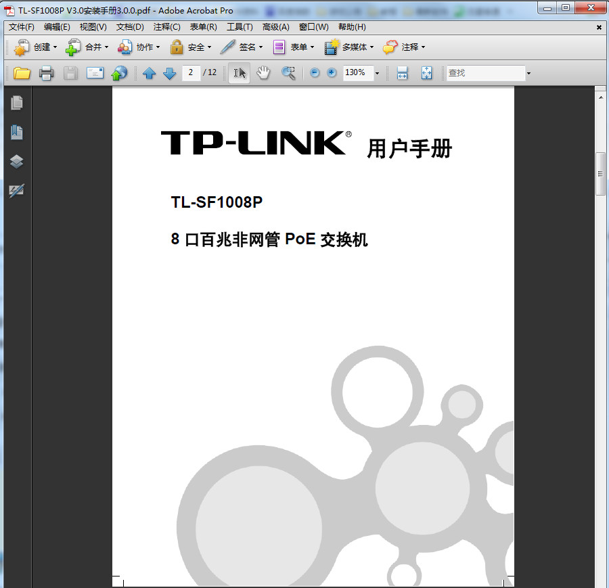Open the 高级(A) menu
The image size is (609, 588).
click(276, 27)
